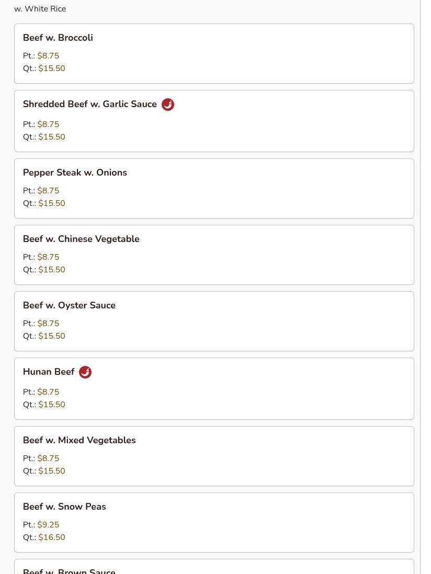
Task: Pick pint price for Beef w. Mixed Vegetables
Action: click(48, 458)
